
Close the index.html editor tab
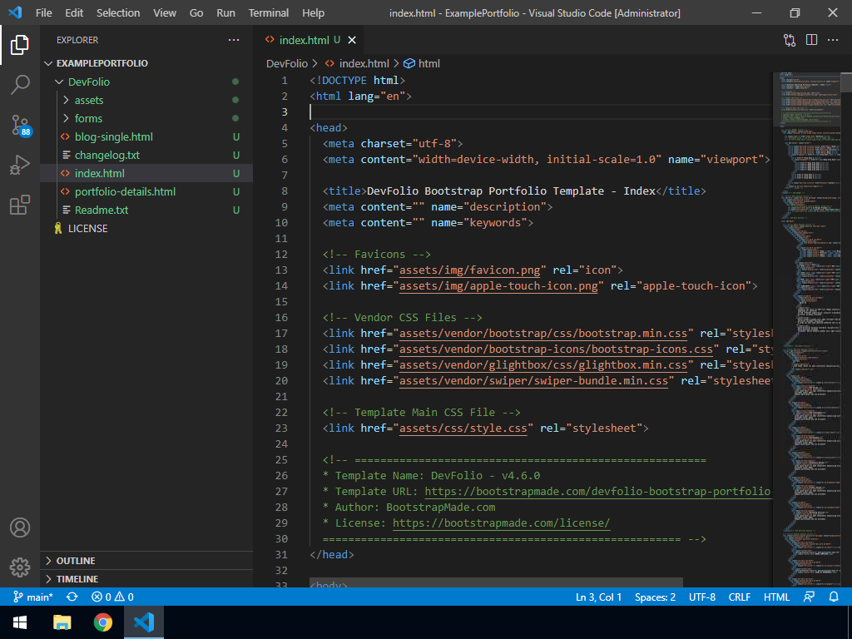(x=352, y=40)
